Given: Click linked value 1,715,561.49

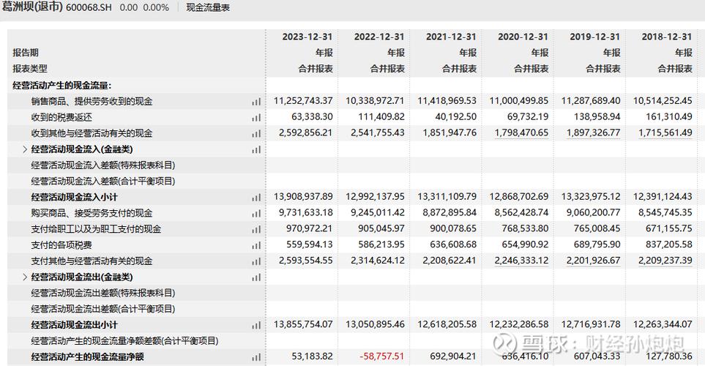Looking at the screenshot, I should [x=665, y=133].
